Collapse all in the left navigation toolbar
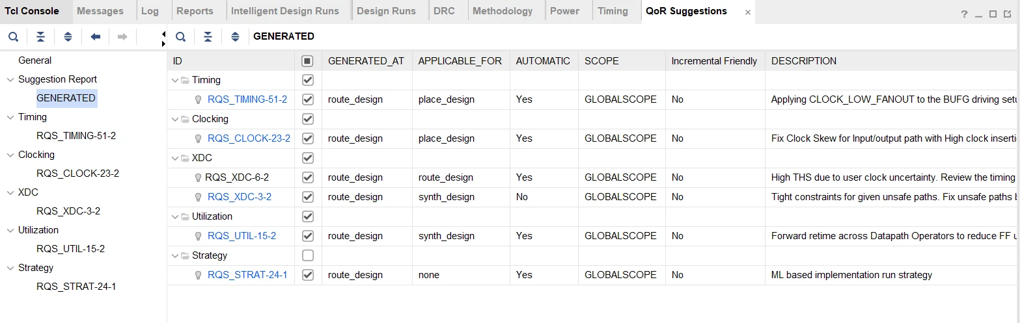Image resolution: width=1022 pixels, height=323 pixels. coord(40,37)
